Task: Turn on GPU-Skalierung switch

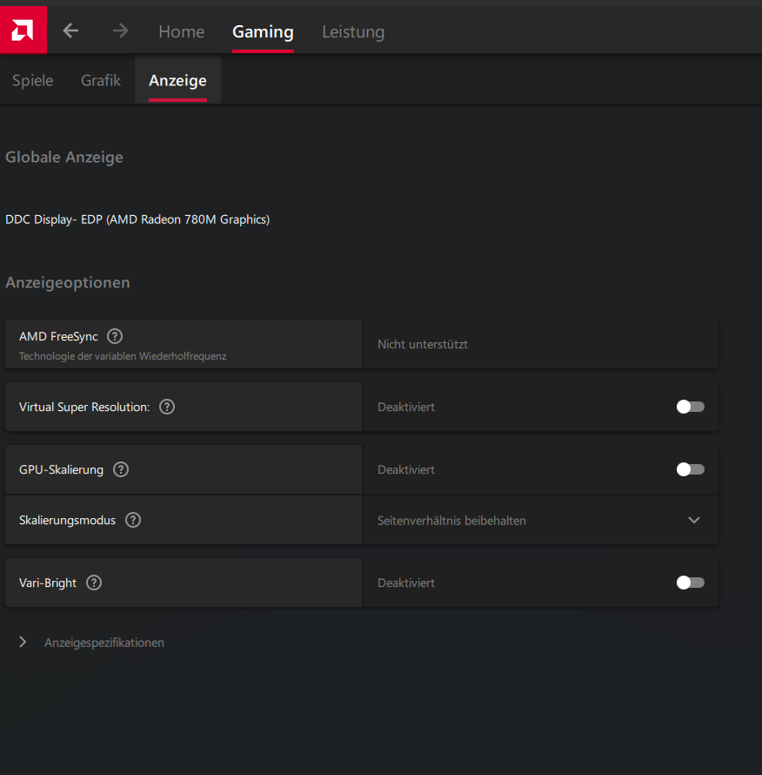Action: 690,469
